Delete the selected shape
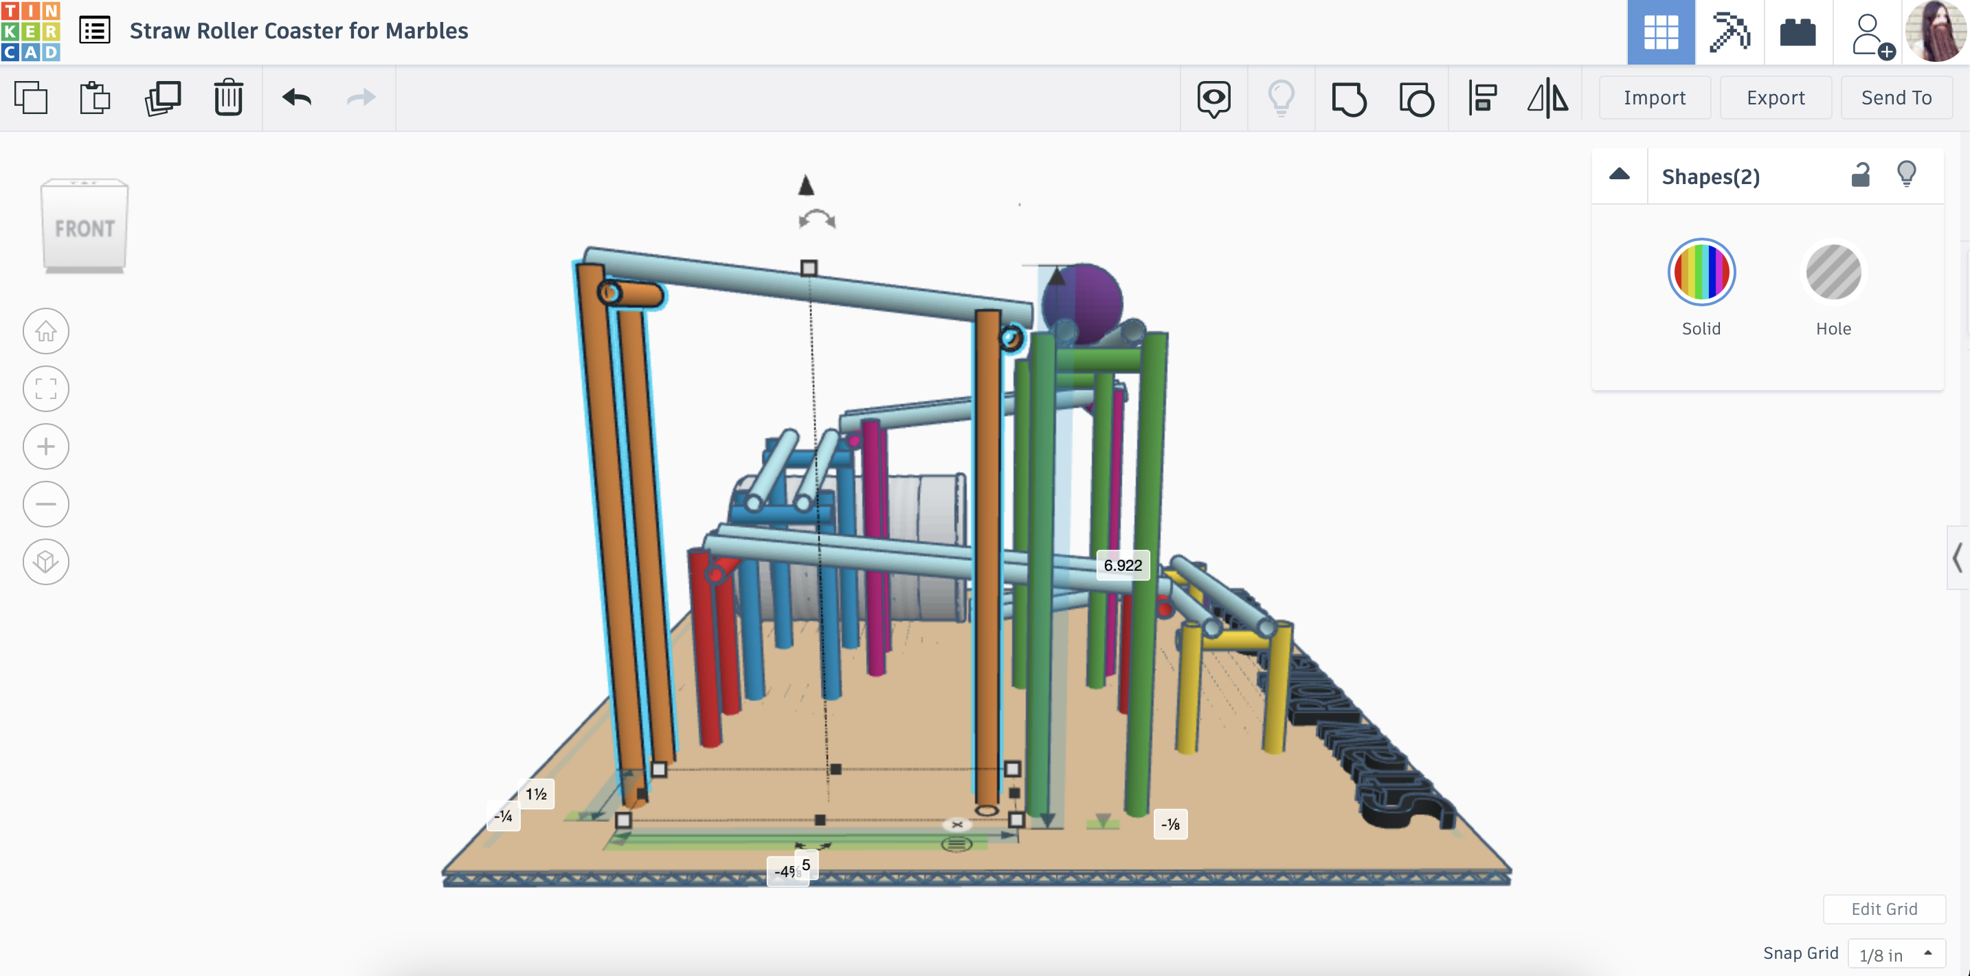Viewport: 1970px width, 976px height. [227, 98]
